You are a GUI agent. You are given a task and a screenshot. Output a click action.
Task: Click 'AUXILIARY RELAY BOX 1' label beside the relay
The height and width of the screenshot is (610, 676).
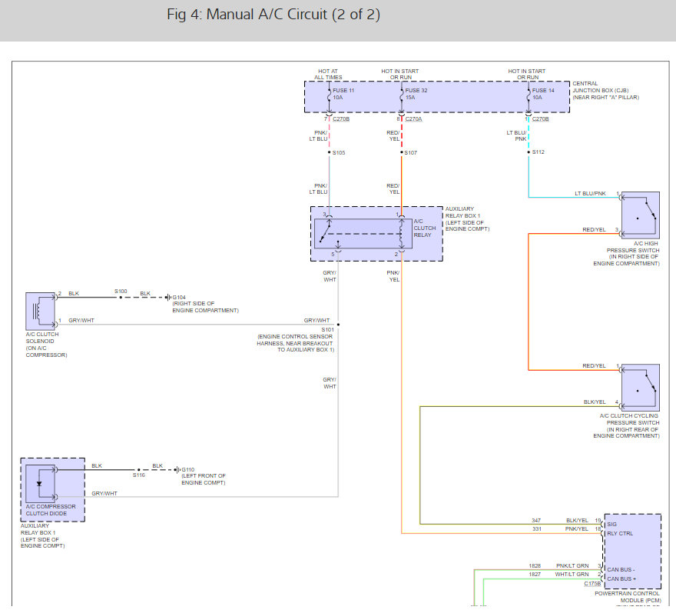pos(462,212)
